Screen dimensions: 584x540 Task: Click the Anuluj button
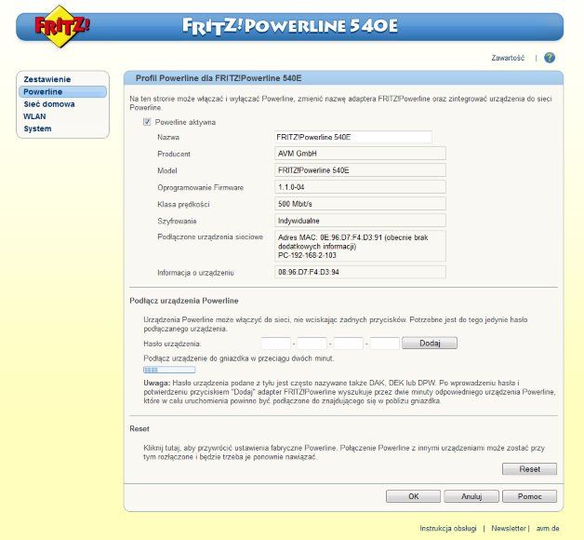[471, 496]
